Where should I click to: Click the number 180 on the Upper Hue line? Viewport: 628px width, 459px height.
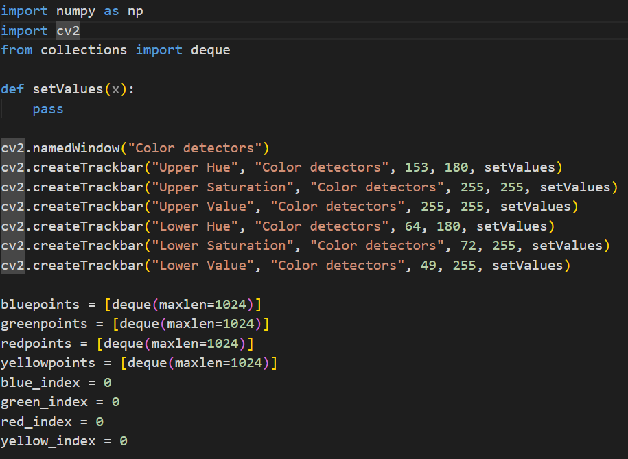[x=456, y=167]
